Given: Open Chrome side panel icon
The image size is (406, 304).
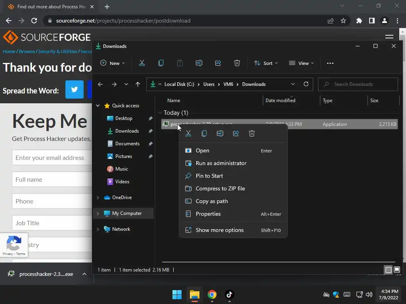Looking at the screenshot, I should (x=372, y=21).
